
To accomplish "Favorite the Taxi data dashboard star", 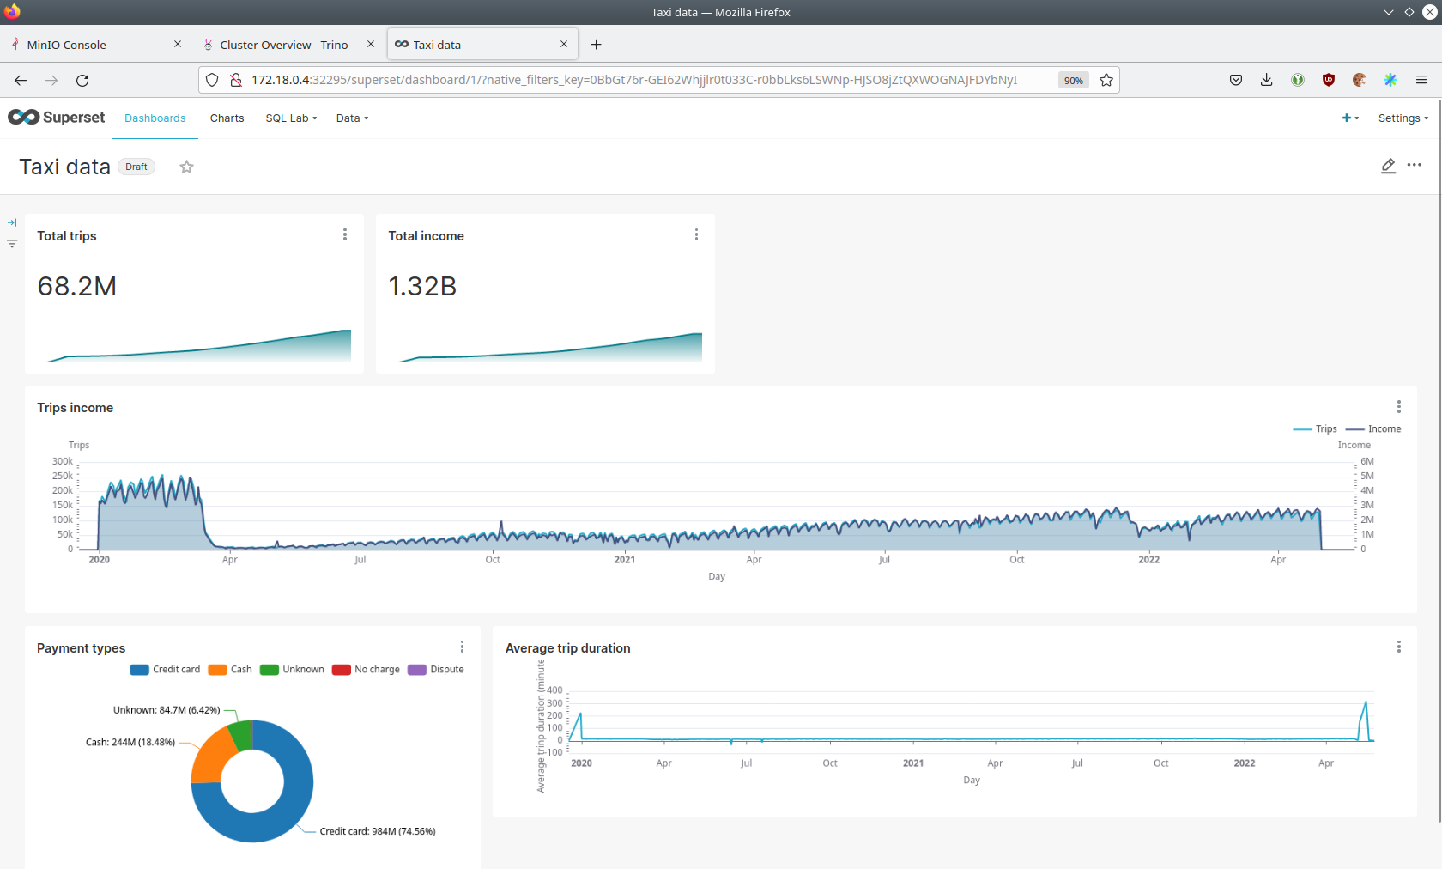I will (186, 167).
